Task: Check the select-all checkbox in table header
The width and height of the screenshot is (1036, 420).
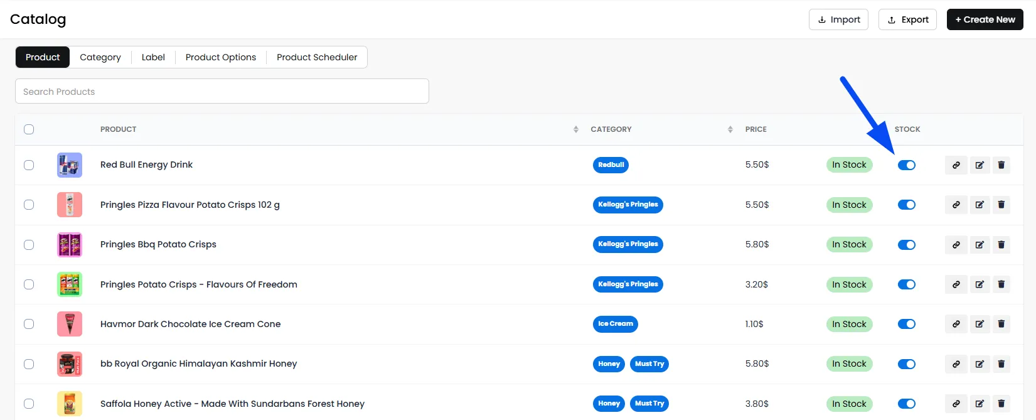Action: pos(29,129)
